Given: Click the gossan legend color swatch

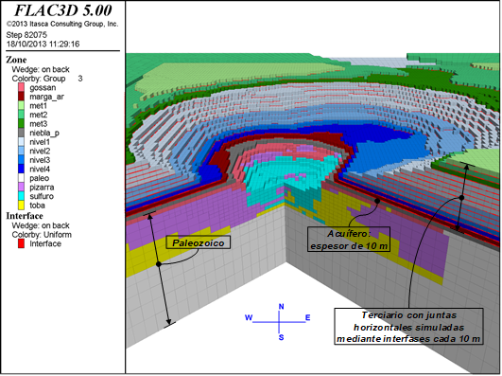Looking at the screenshot, I should (x=21, y=87).
